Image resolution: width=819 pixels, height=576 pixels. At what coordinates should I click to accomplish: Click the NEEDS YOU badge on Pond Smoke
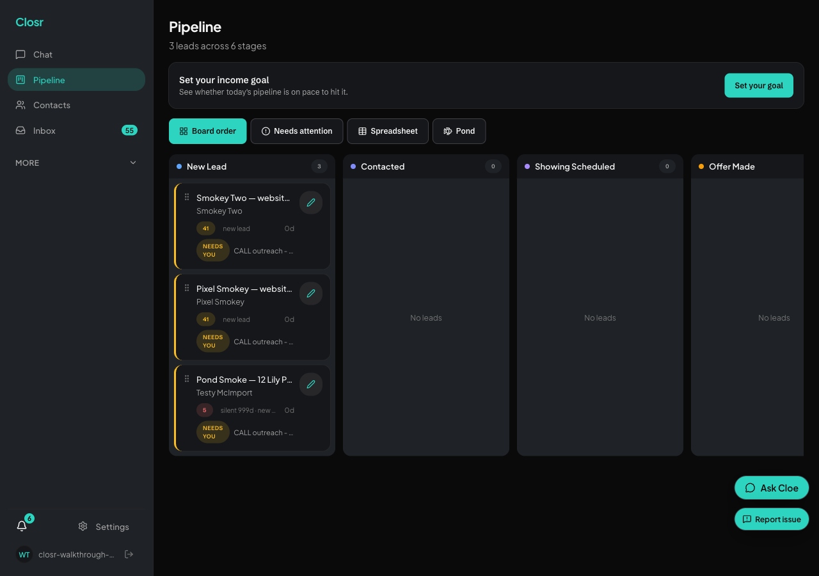click(x=213, y=432)
